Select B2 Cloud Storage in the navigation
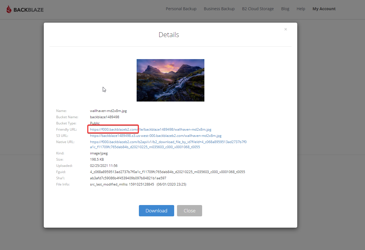The height and width of the screenshot is (250, 365). 258,8
